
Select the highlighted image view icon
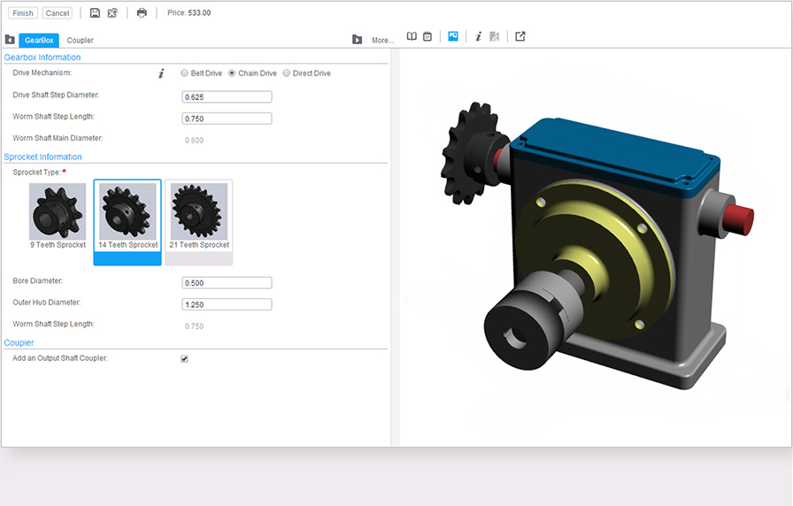(x=453, y=37)
